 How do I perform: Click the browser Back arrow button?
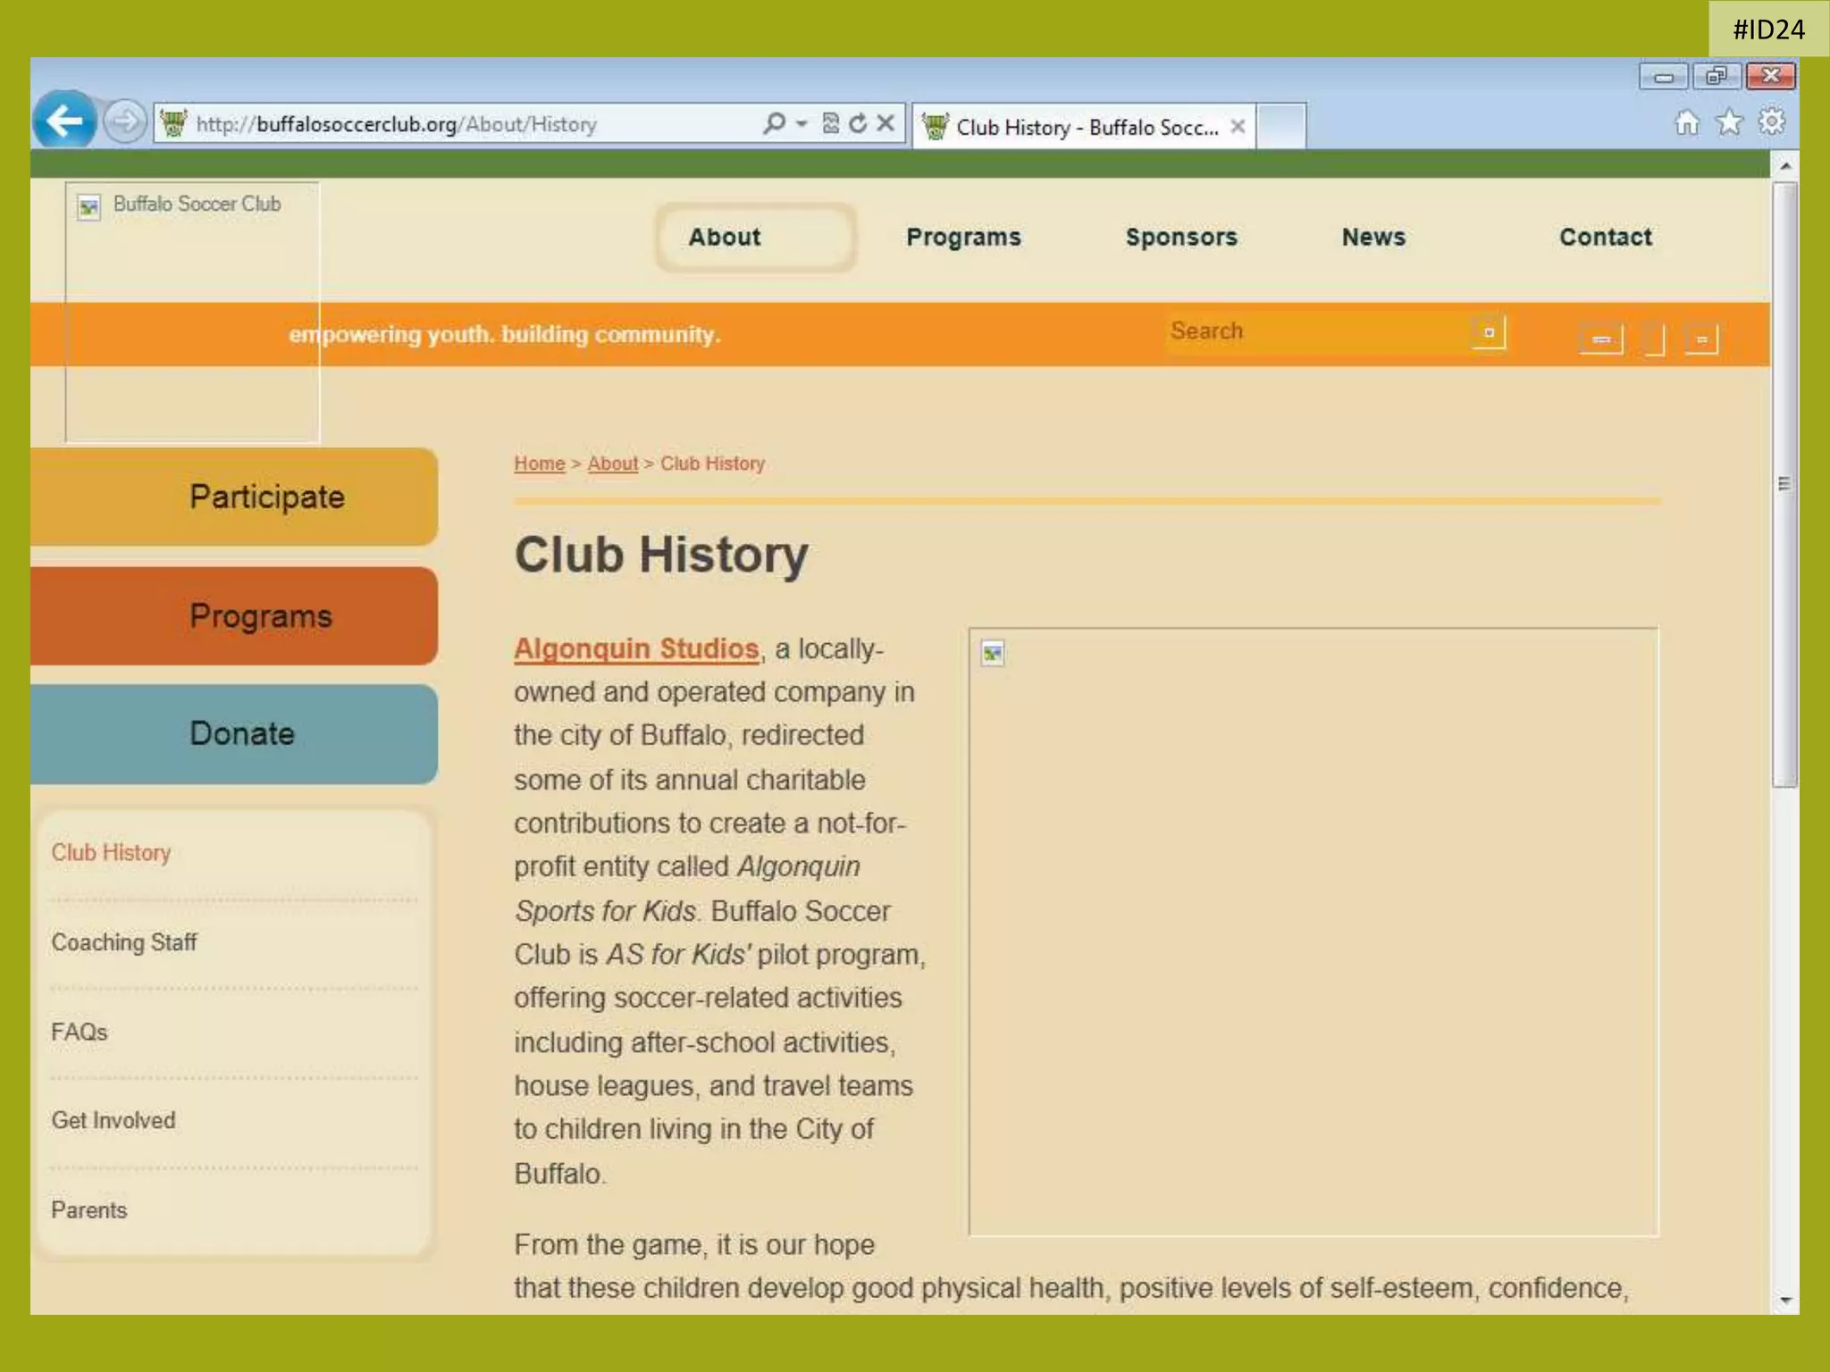pyautogui.click(x=64, y=121)
